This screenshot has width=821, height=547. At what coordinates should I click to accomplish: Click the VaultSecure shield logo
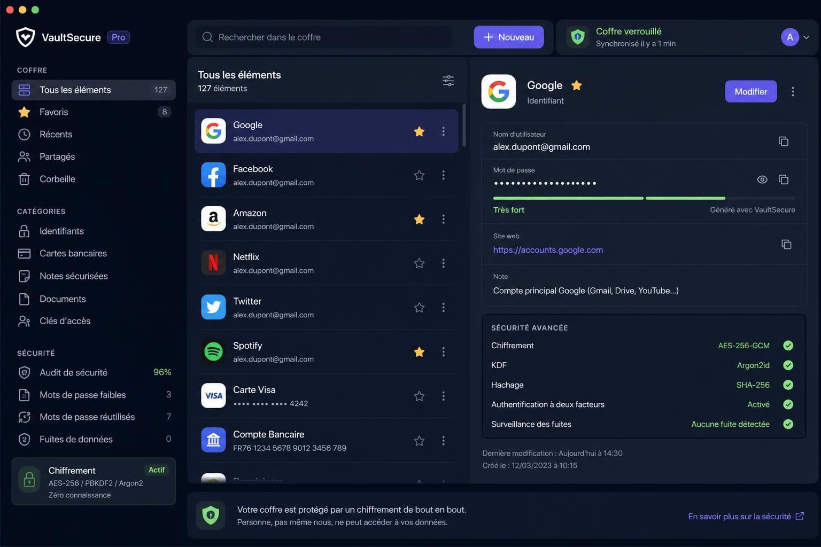pyautogui.click(x=25, y=37)
